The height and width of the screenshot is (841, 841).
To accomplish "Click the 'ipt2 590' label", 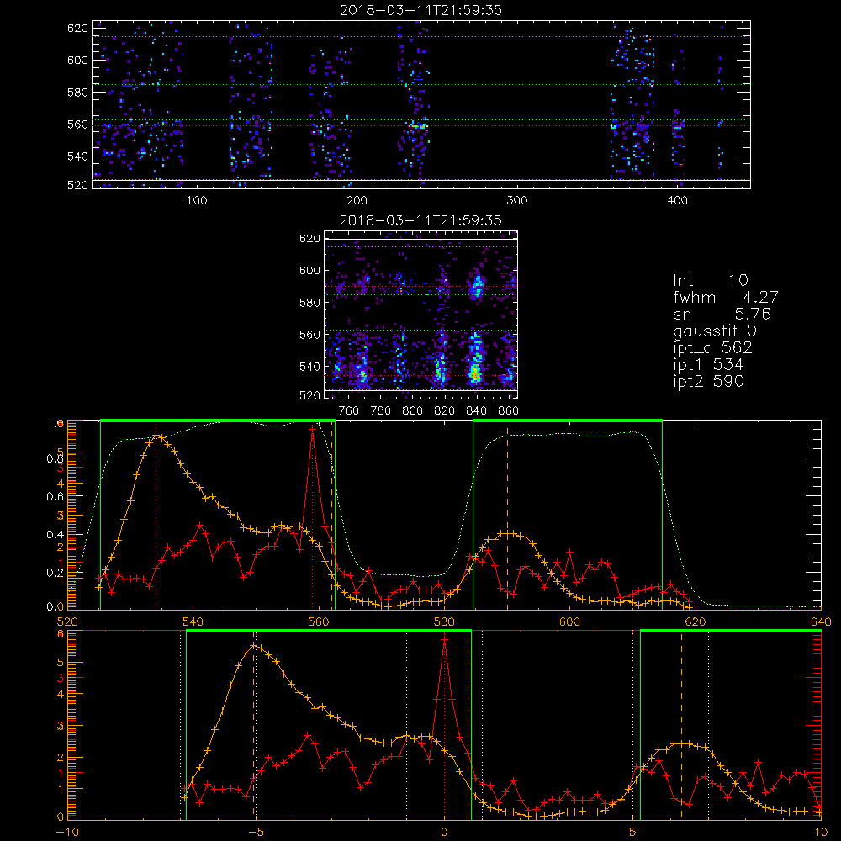I will [708, 381].
